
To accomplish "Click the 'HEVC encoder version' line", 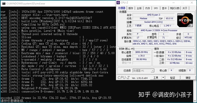I will (x=46, y=18).
